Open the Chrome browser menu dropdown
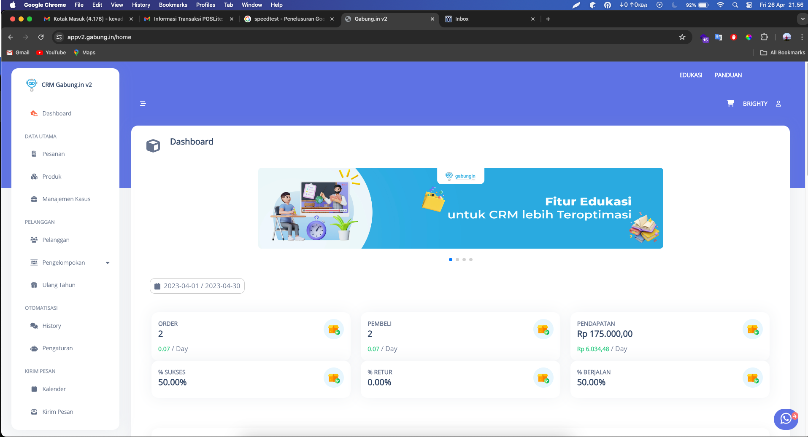This screenshot has width=808, height=437. click(802, 37)
